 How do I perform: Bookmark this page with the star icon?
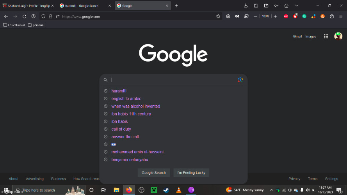coord(218,16)
